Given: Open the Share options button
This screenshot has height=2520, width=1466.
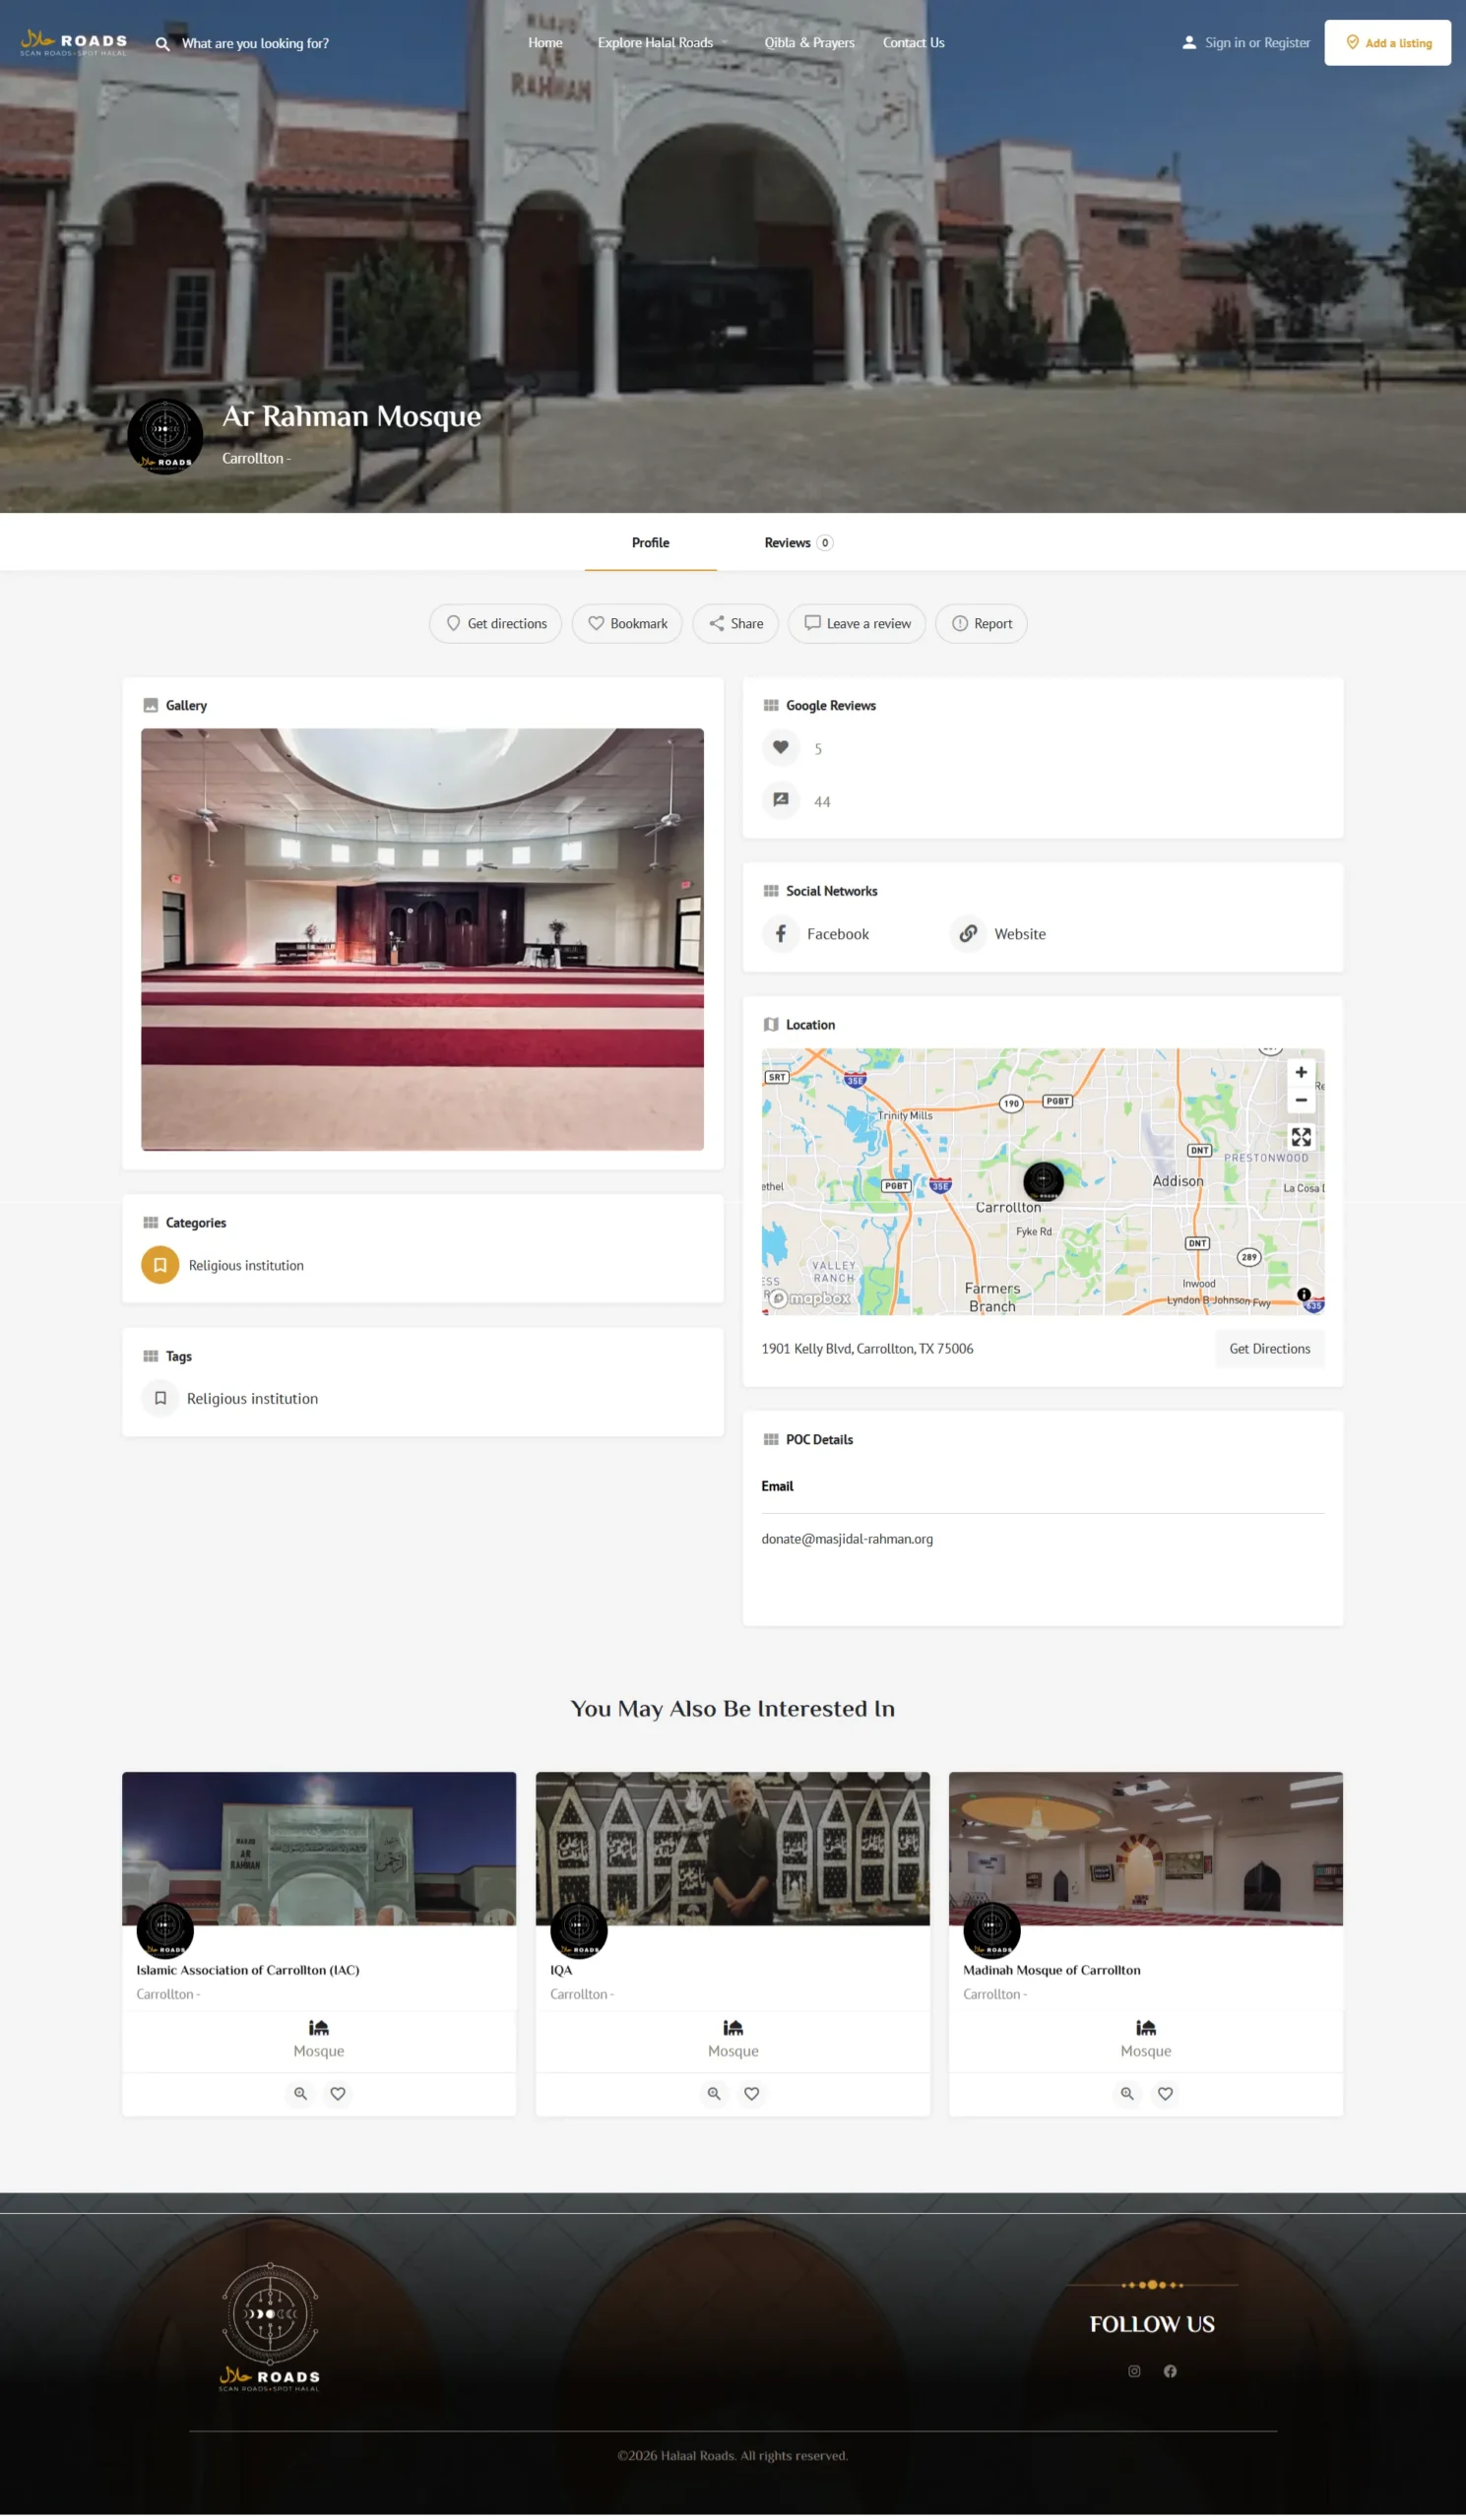Looking at the screenshot, I should (735, 623).
